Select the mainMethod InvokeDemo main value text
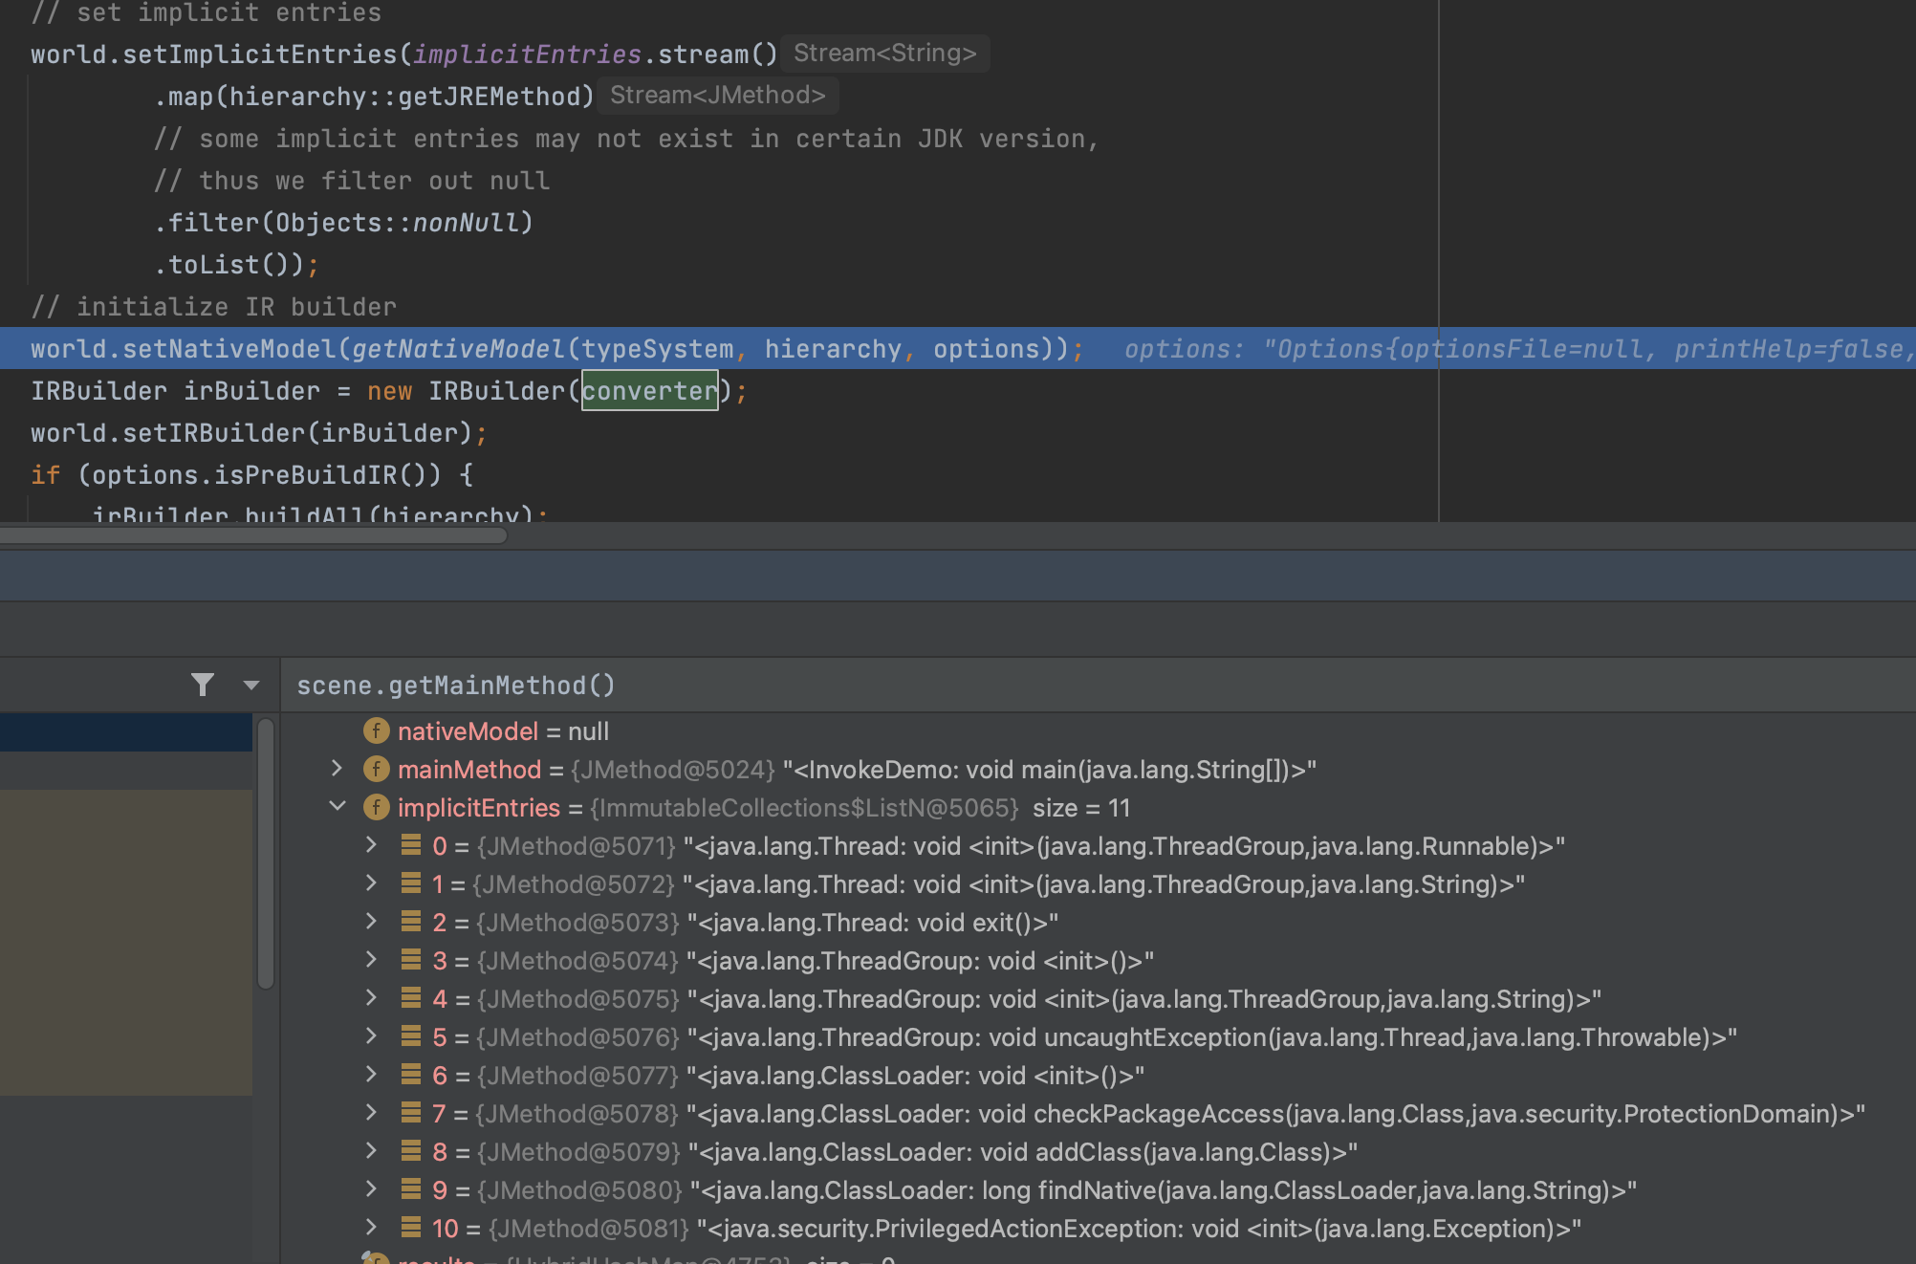Viewport: 1916px width, 1264px height. point(1050,770)
